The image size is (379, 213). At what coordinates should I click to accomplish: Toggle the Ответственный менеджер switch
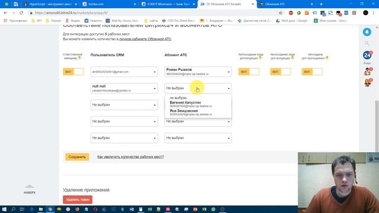click(73, 72)
